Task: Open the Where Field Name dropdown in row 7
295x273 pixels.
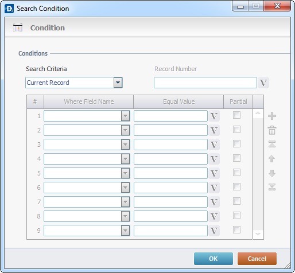Action: (125, 202)
